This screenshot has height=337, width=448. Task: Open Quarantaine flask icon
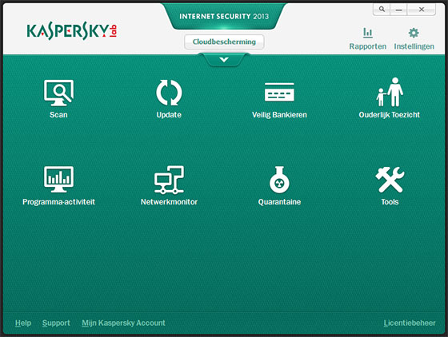tap(279, 180)
